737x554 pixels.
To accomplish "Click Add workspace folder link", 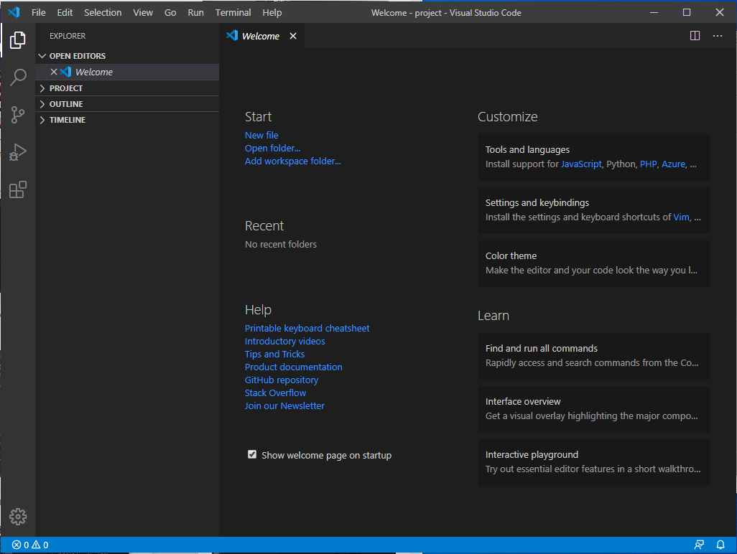I will pyautogui.click(x=293, y=161).
